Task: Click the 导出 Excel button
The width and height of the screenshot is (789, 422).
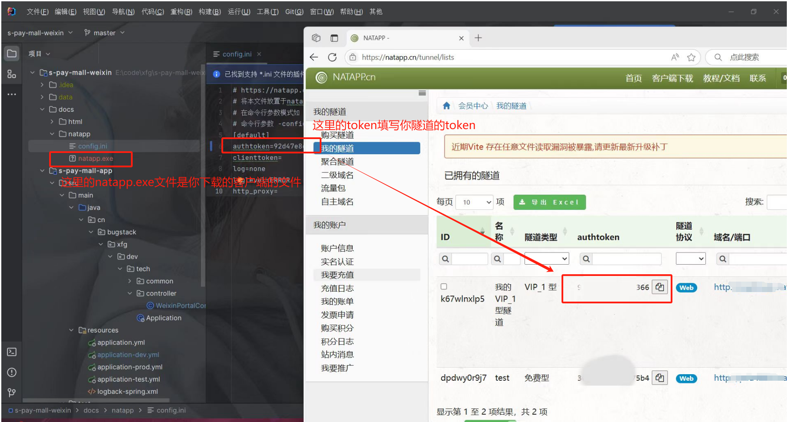Action: [x=549, y=202]
